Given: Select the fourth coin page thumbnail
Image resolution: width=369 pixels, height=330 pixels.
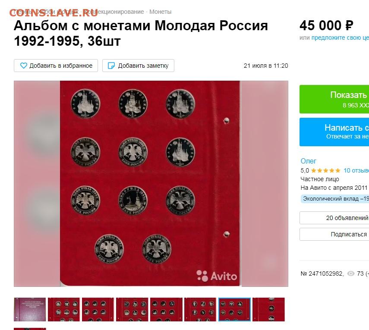Looking at the screenshot, I should tap(132, 309).
